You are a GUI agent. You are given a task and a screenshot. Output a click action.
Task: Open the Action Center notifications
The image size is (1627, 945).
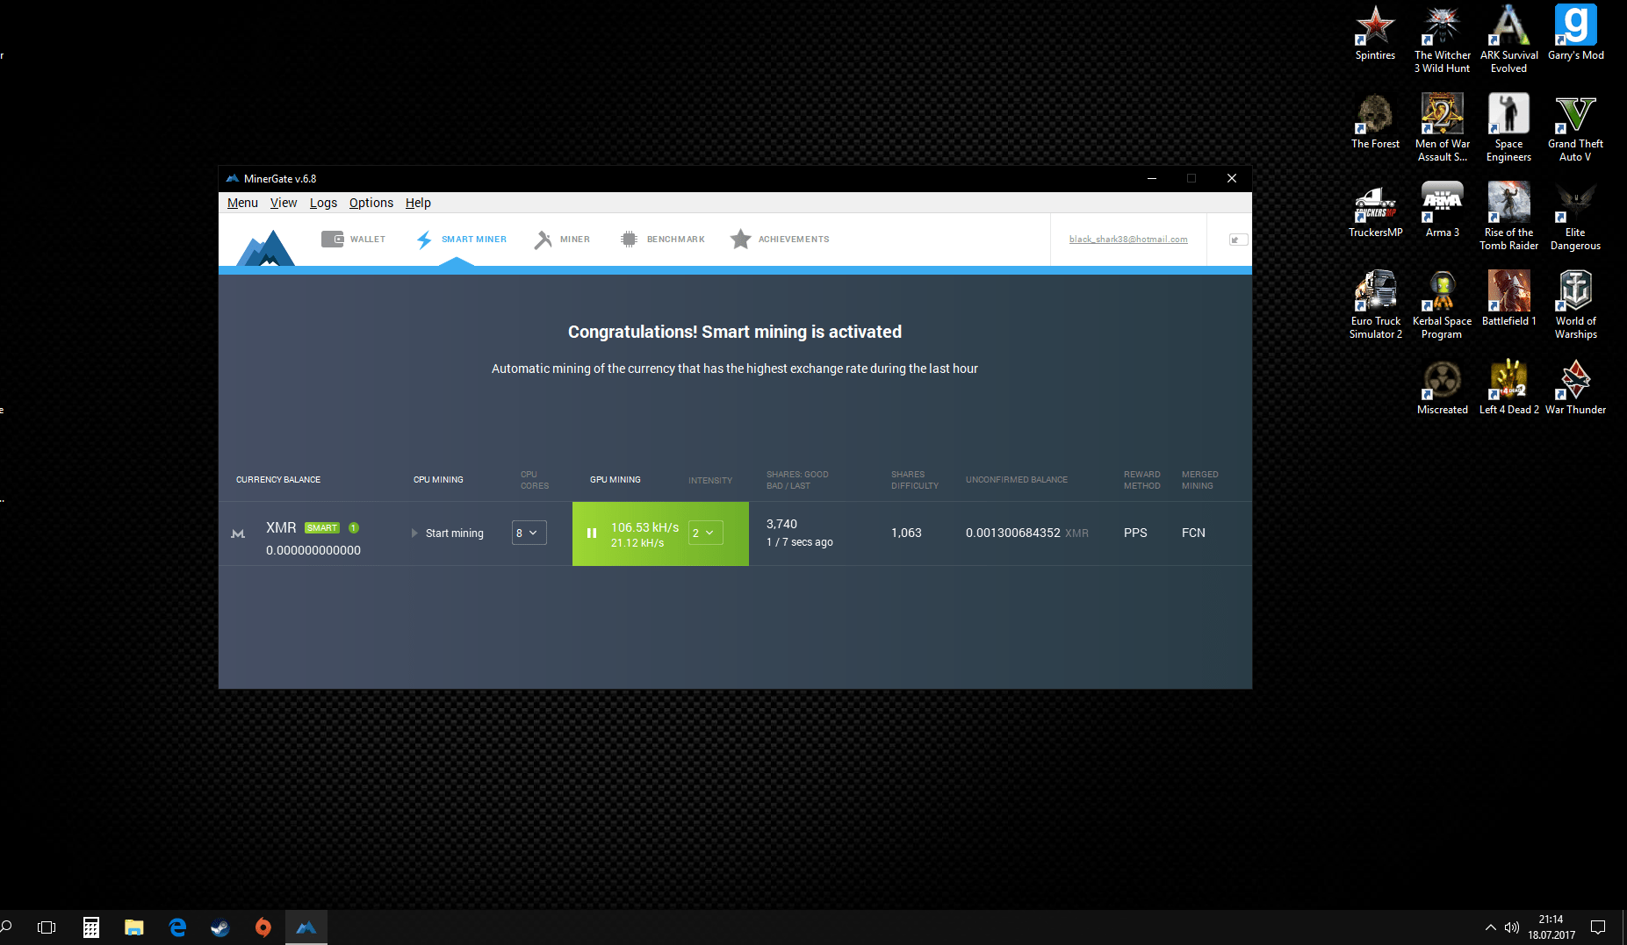pyautogui.click(x=1598, y=927)
